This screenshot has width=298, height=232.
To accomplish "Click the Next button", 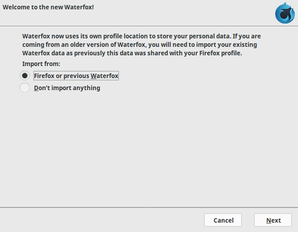I will point(273,220).
